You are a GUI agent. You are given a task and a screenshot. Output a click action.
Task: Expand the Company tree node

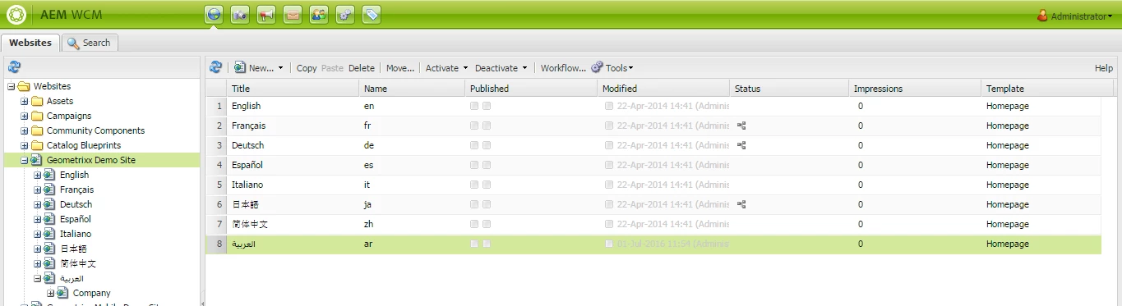pos(50,293)
